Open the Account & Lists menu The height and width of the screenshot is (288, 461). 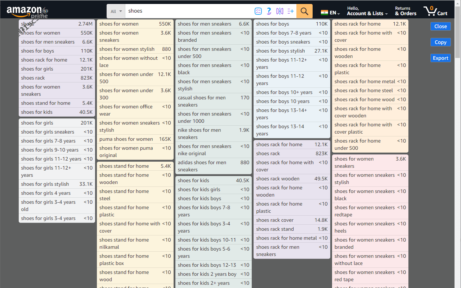[367, 11]
